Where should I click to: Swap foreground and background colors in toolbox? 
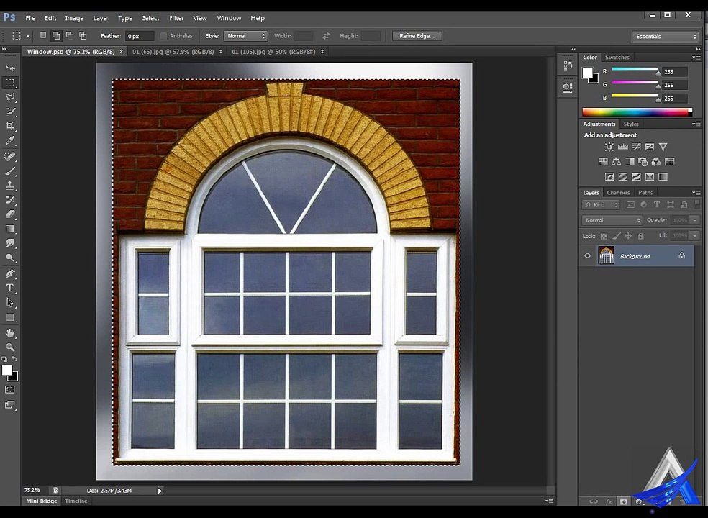coord(14,359)
